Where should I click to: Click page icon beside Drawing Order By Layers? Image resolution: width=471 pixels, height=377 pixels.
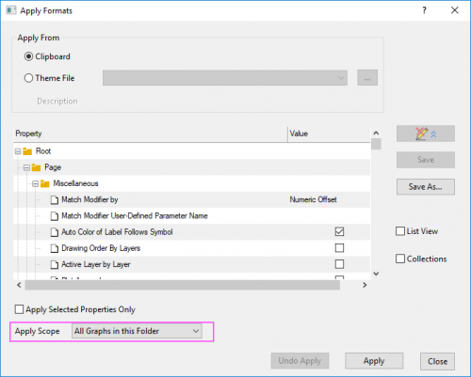coord(55,248)
